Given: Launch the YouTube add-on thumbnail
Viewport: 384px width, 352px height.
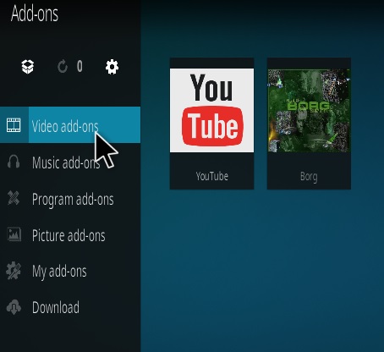Looking at the screenshot, I should tap(211, 110).
